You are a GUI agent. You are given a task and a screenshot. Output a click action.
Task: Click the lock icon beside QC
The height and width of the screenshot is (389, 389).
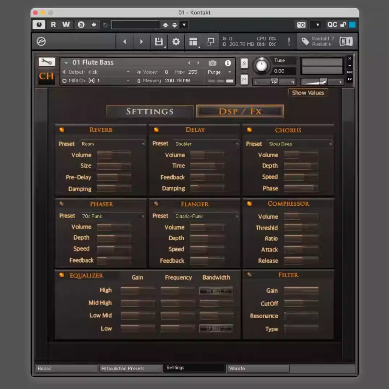click(x=343, y=25)
